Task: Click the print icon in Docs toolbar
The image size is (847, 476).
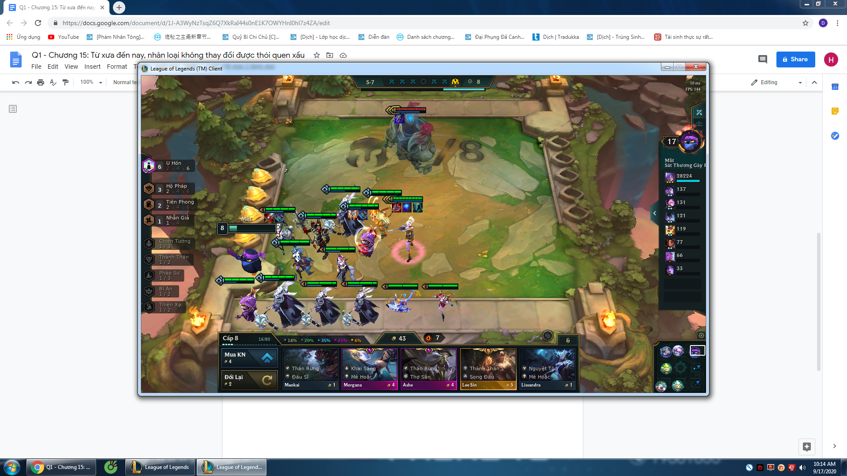Action: coord(41,82)
